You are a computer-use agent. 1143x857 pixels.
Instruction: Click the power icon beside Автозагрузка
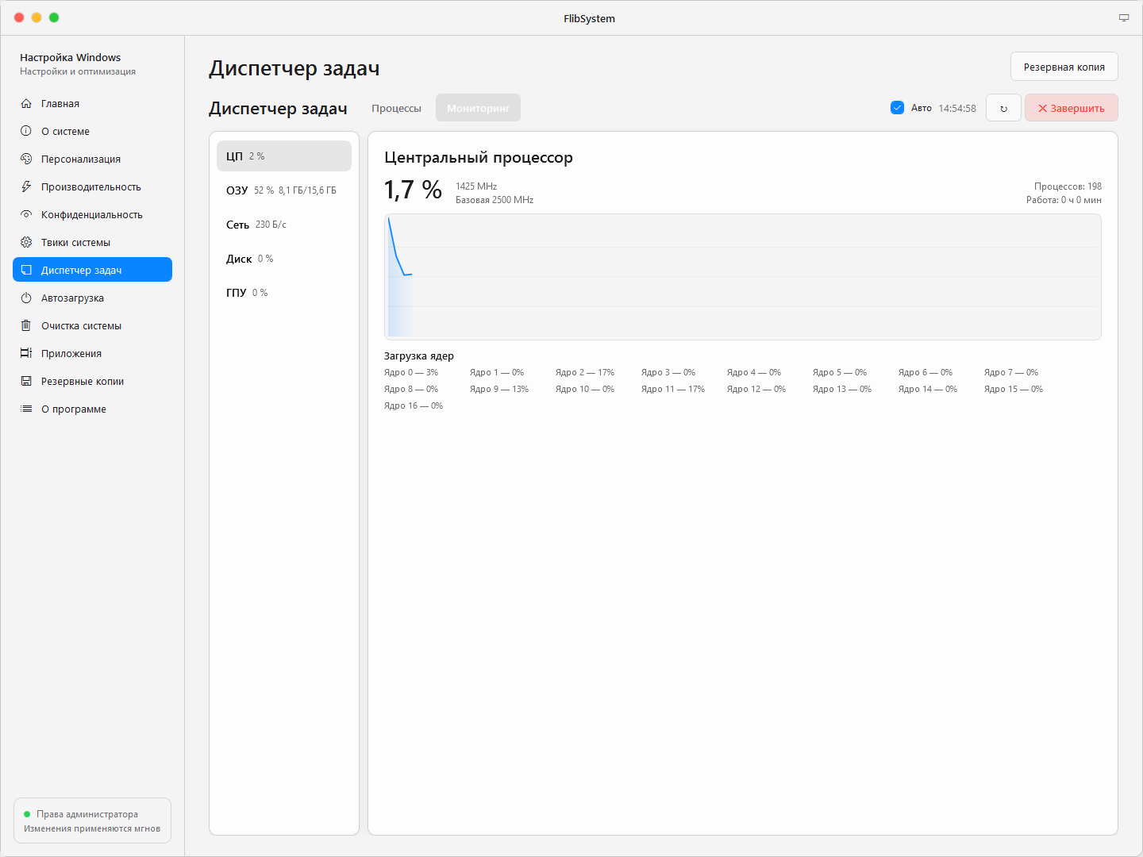(26, 298)
